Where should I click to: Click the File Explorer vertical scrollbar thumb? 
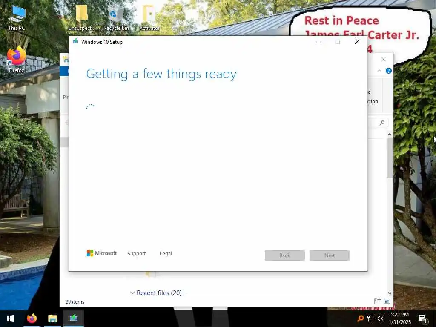(390, 158)
